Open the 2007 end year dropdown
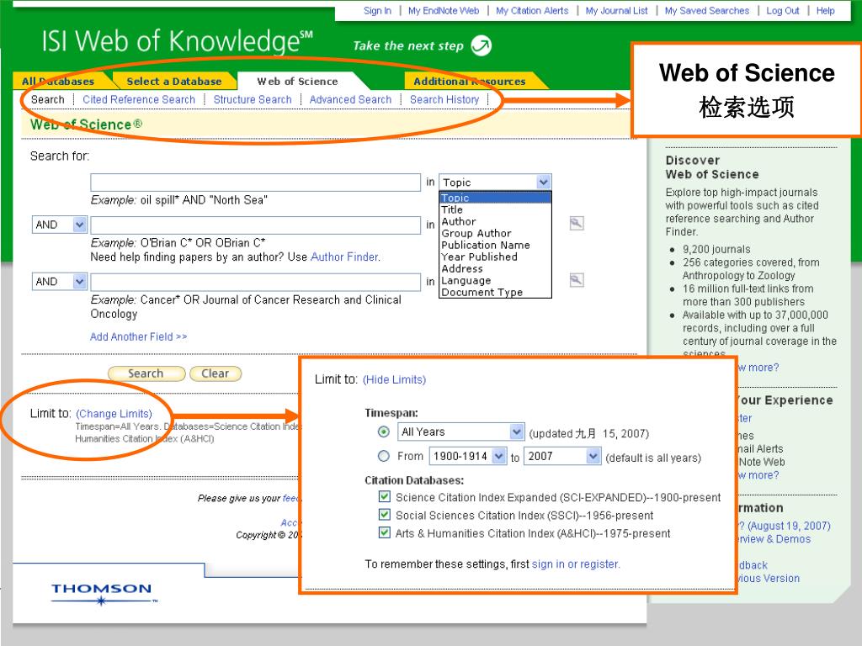 (562, 456)
